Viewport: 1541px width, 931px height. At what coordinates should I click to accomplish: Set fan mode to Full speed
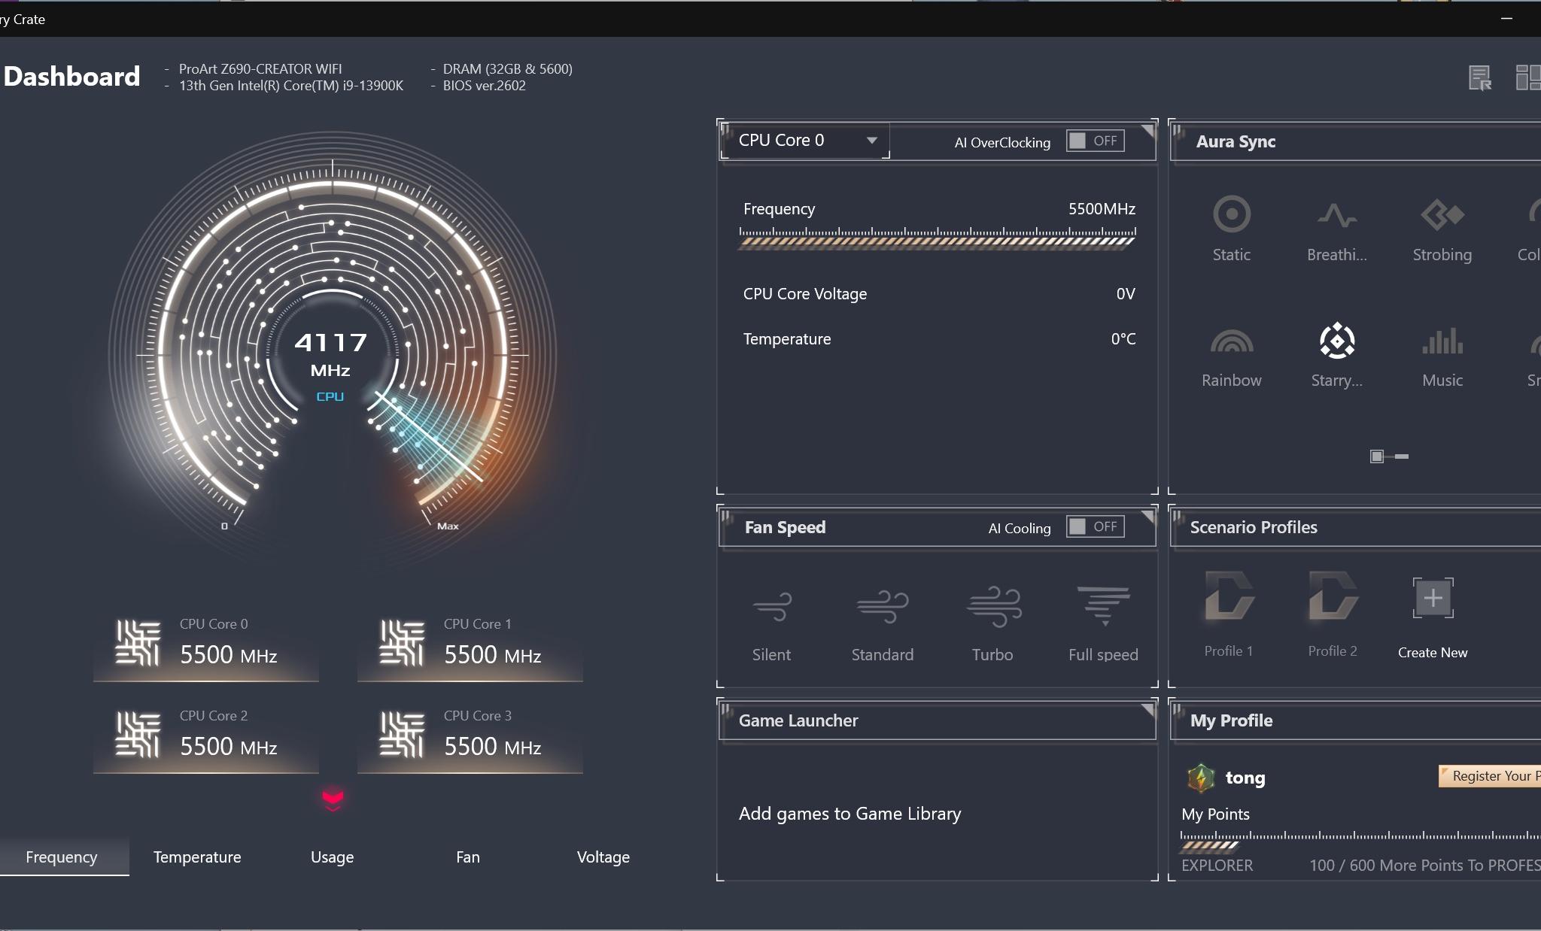[x=1103, y=623]
